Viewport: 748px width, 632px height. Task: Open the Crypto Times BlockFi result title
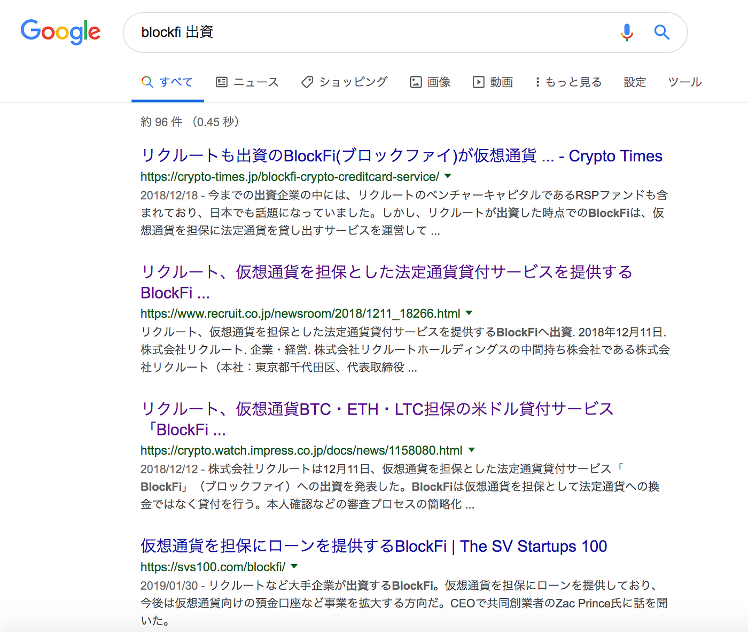click(x=401, y=155)
